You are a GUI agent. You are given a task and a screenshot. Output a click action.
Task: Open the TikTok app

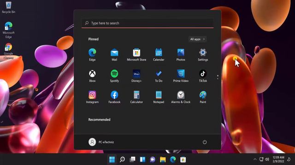tap(203, 76)
